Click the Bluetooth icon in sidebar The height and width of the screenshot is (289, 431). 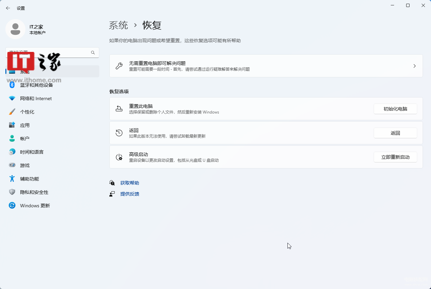[x=12, y=85]
